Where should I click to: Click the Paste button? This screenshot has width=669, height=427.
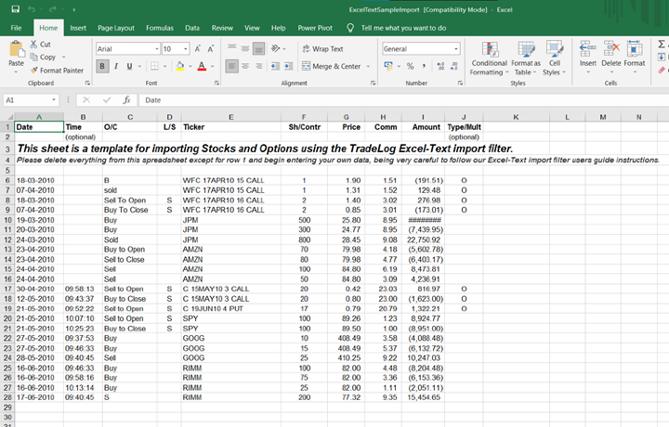tap(15, 52)
